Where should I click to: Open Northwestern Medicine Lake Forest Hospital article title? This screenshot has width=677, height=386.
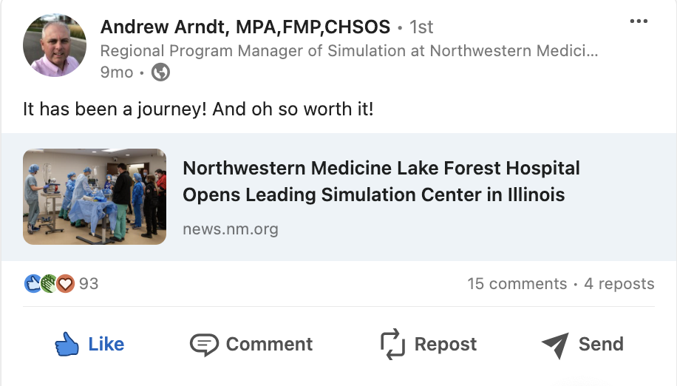381,181
